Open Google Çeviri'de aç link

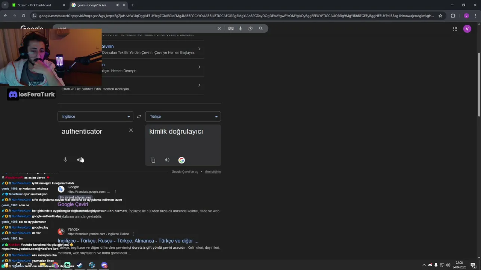point(185,172)
